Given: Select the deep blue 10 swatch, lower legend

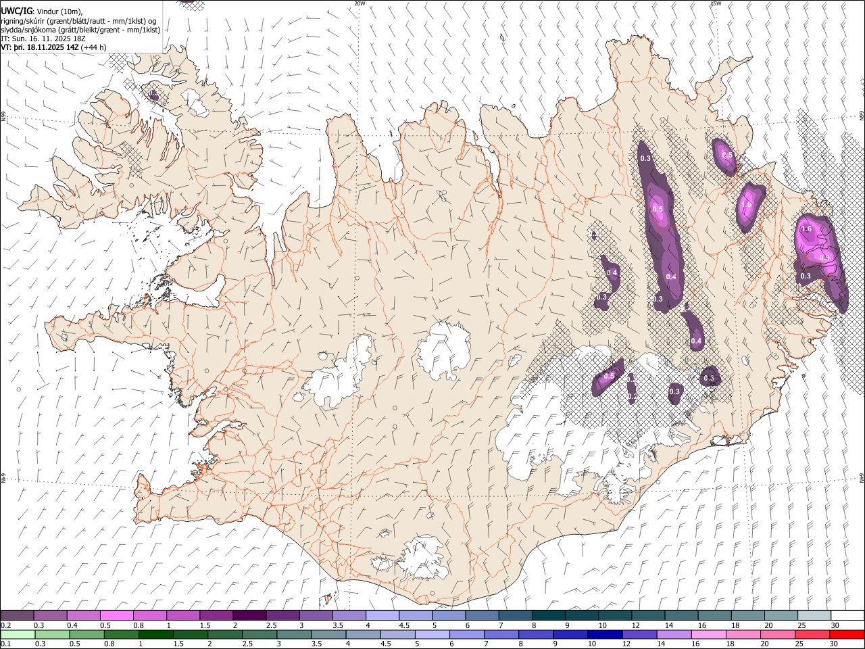Looking at the screenshot, I should pos(604,635).
